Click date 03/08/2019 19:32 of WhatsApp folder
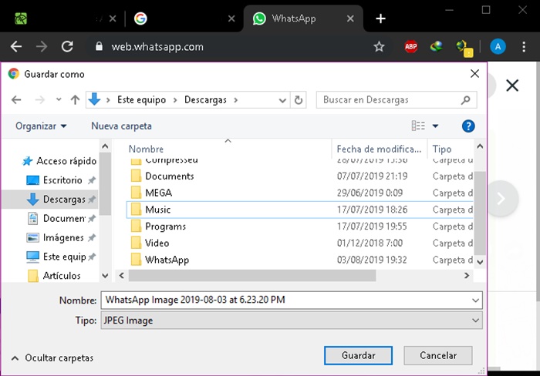The width and height of the screenshot is (540, 376). point(372,260)
